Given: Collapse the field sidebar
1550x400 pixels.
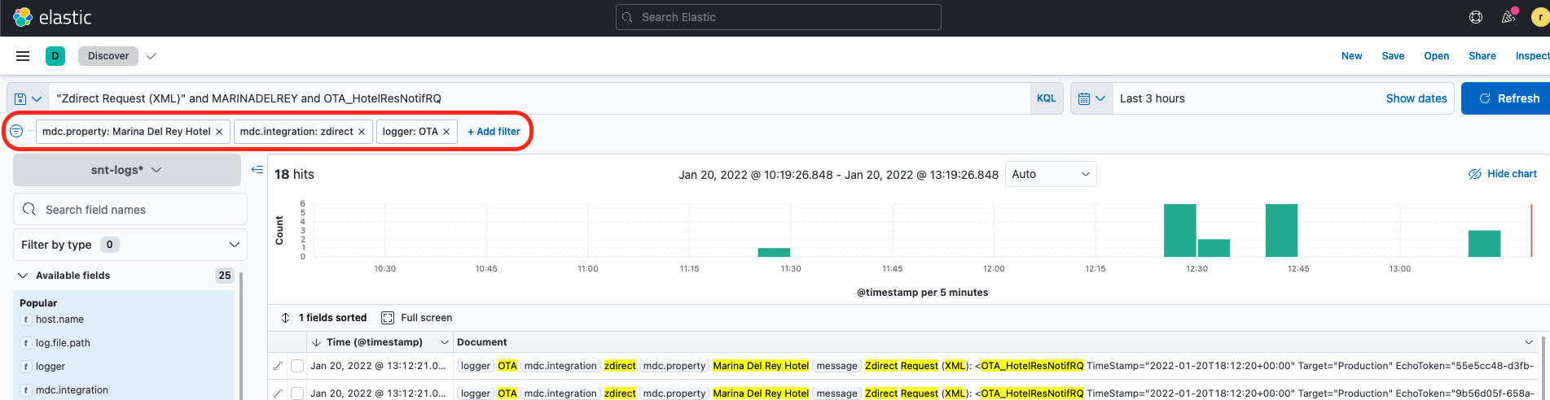Looking at the screenshot, I should pos(257,170).
